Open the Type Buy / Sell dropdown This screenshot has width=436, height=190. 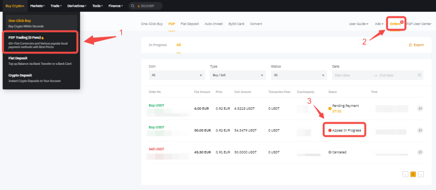point(238,75)
